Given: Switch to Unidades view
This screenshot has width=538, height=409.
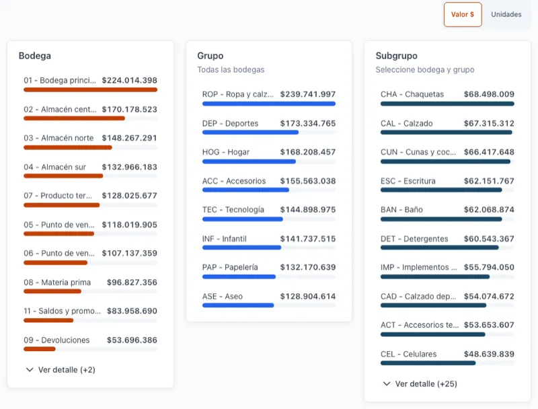Looking at the screenshot, I should [x=506, y=14].
